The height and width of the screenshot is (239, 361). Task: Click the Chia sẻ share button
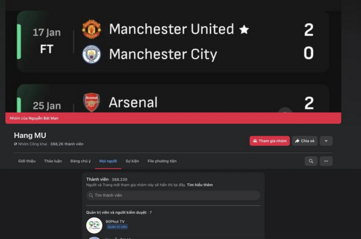pyautogui.click(x=305, y=141)
